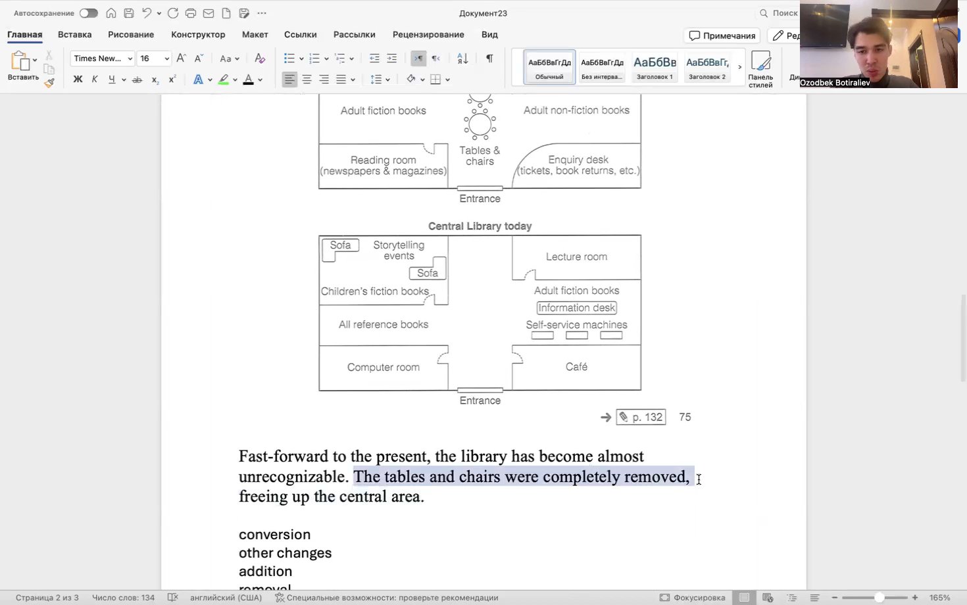The width and height of the screenshot is (967, 605).
Task: Show paragraph marks with pilcrow icon
Action: (489, 59)
